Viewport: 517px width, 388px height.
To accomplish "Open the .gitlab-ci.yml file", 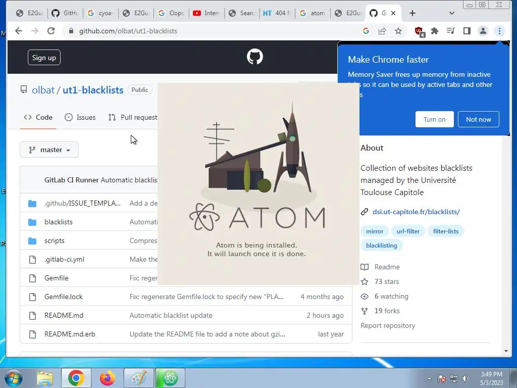I will click(64, 259).
